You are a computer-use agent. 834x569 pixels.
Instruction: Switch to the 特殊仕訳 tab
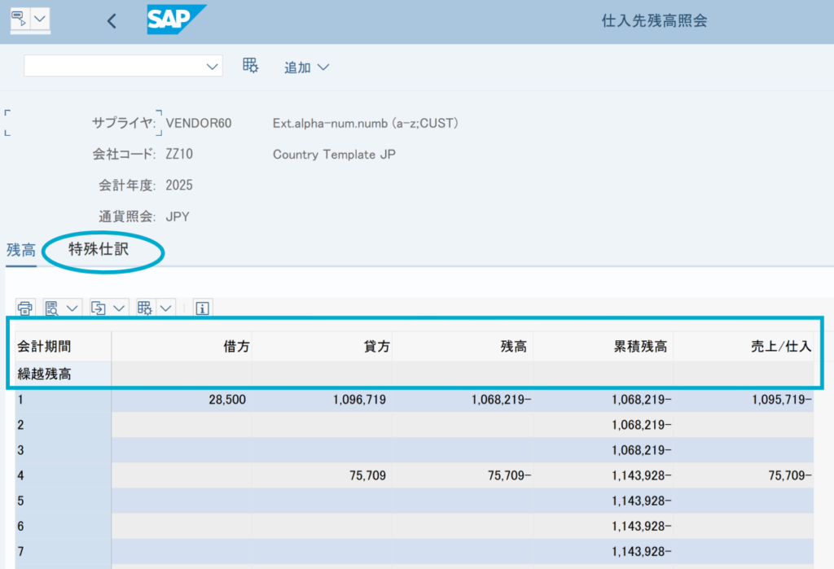[99, 250]
